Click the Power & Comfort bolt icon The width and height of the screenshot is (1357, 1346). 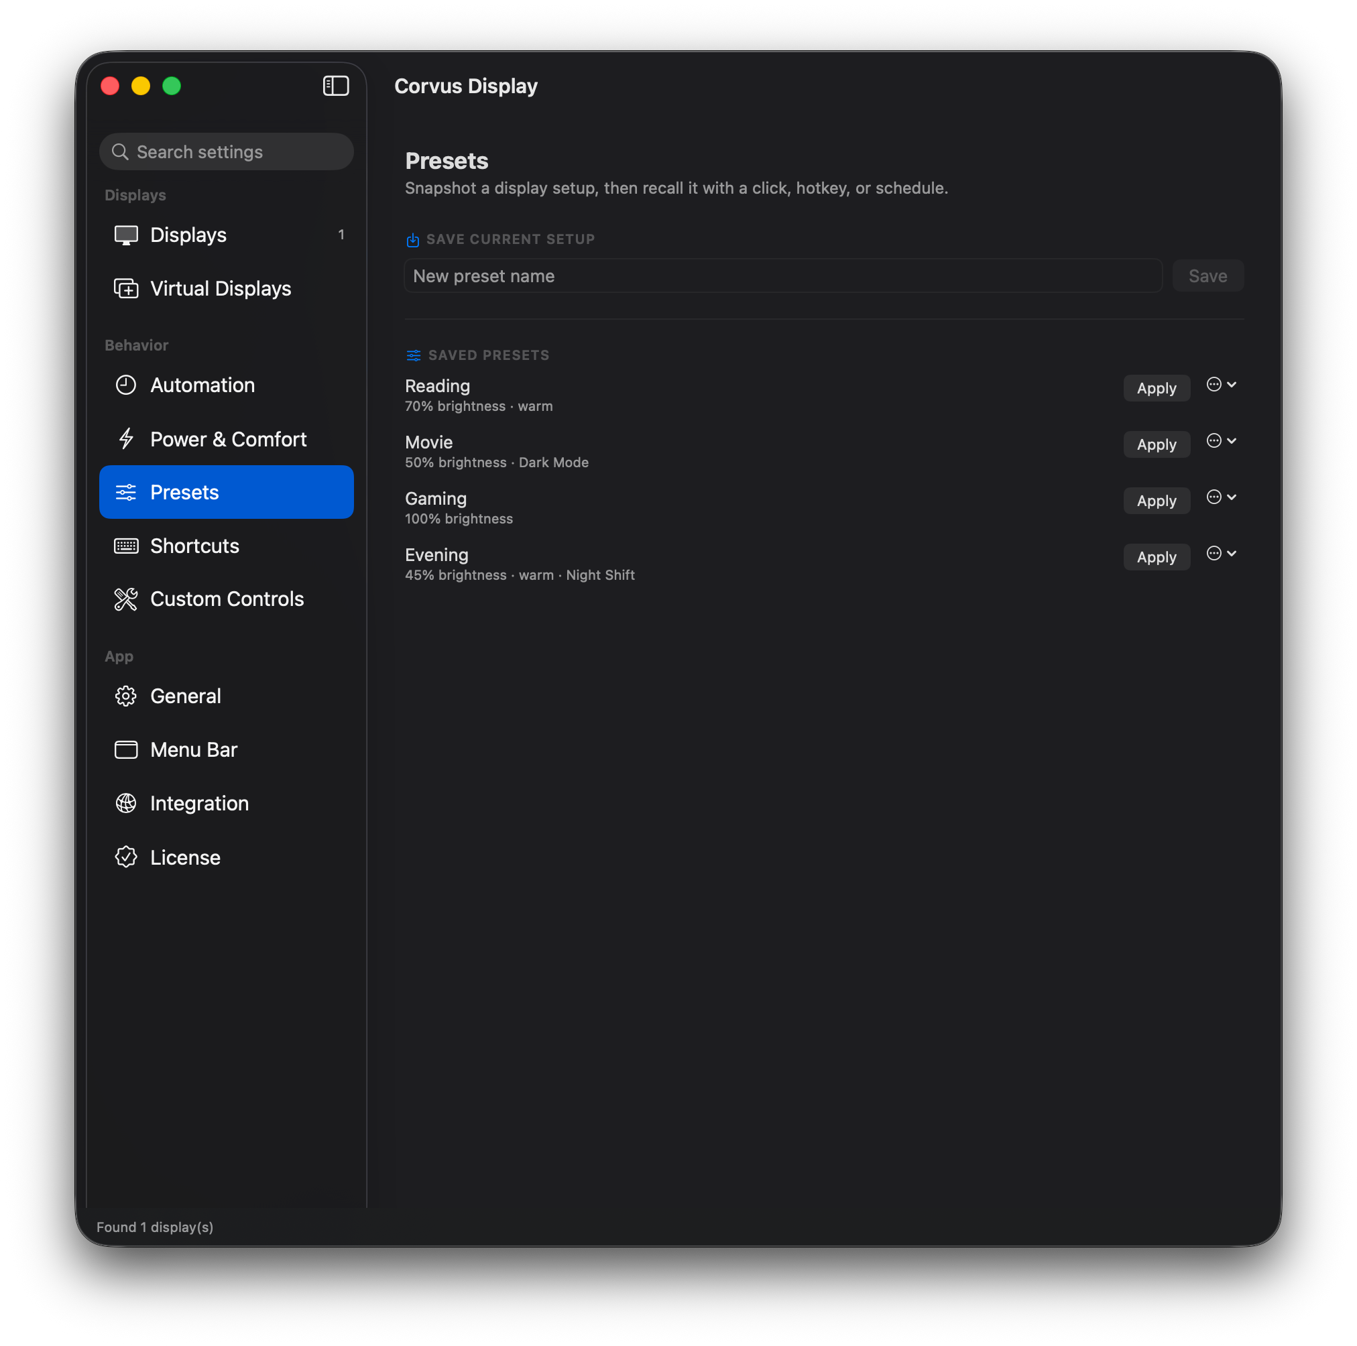point(127,439)
